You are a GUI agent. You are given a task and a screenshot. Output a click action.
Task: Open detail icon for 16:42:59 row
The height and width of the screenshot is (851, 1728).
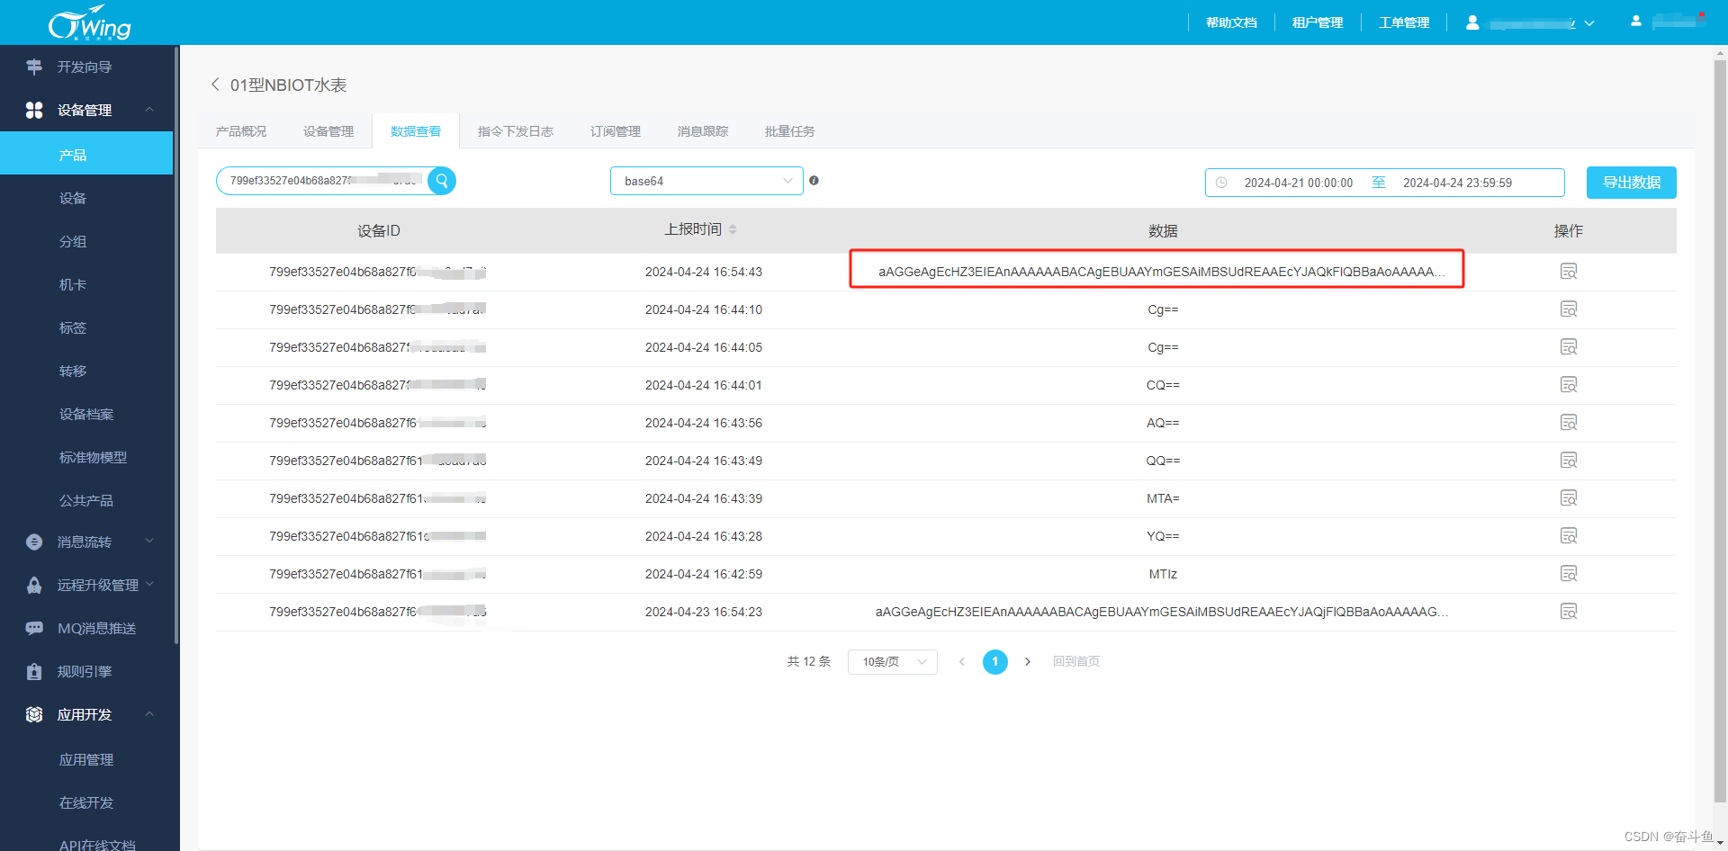point(1569,574)
